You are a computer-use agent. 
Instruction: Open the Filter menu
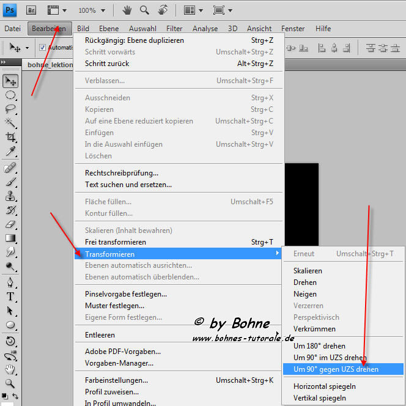[174, 29]
